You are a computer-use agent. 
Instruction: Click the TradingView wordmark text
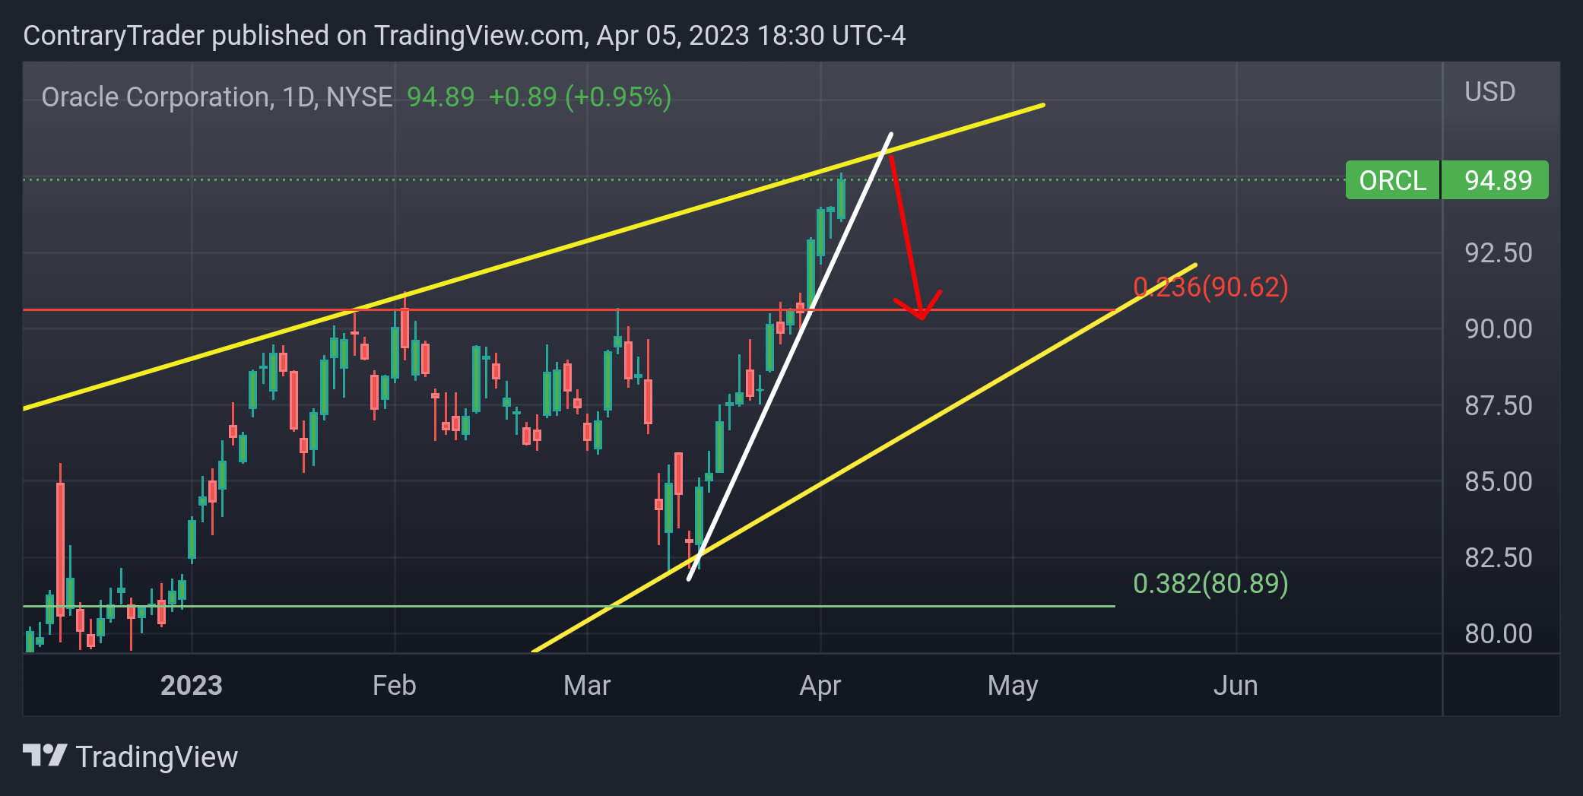pyautogui.click(x=157, y=757)
